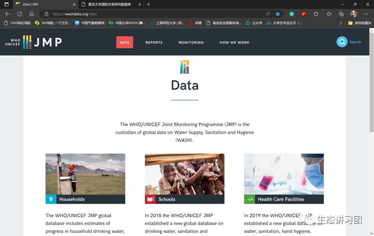This screenshot has width=374, height=236.
Task: Click the page vertical scrollbar thumb
Action: (371, 82)
